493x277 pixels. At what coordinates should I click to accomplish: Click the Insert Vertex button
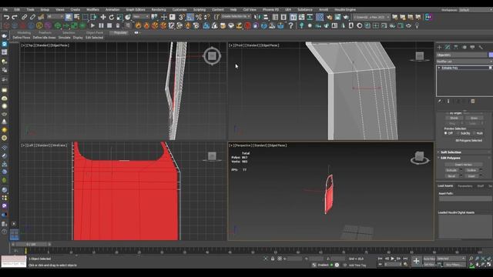pyautogui.click(x=464, y=164)
